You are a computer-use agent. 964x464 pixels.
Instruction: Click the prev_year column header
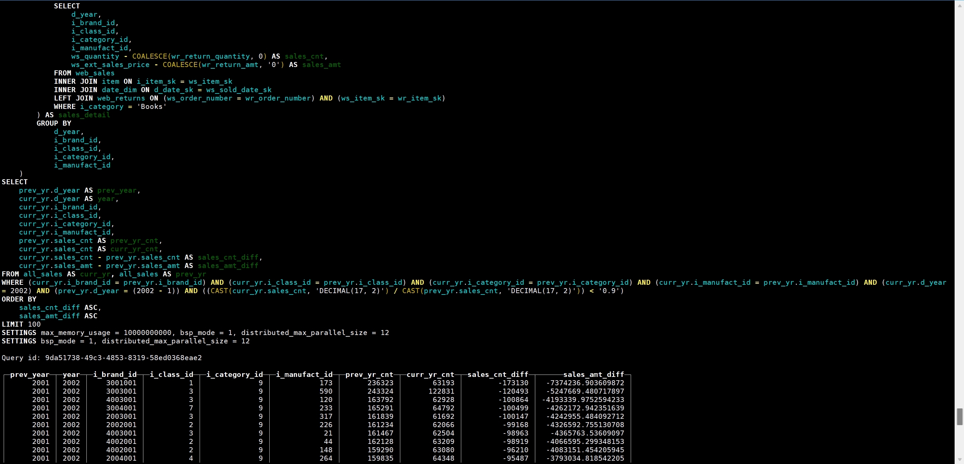tap(29, 375)
